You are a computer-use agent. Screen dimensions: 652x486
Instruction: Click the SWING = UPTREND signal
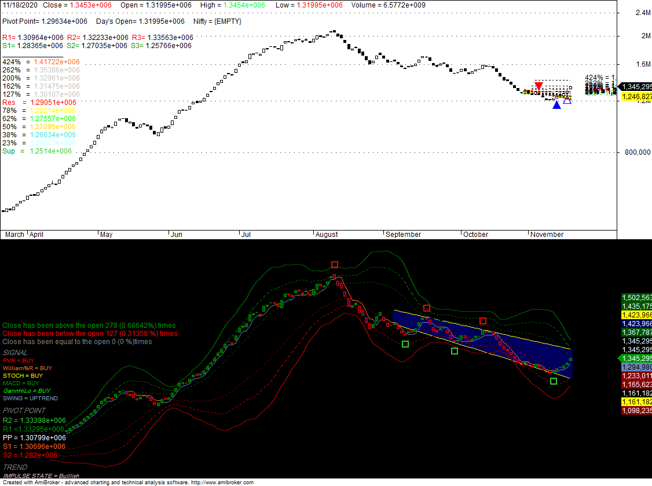30,398
